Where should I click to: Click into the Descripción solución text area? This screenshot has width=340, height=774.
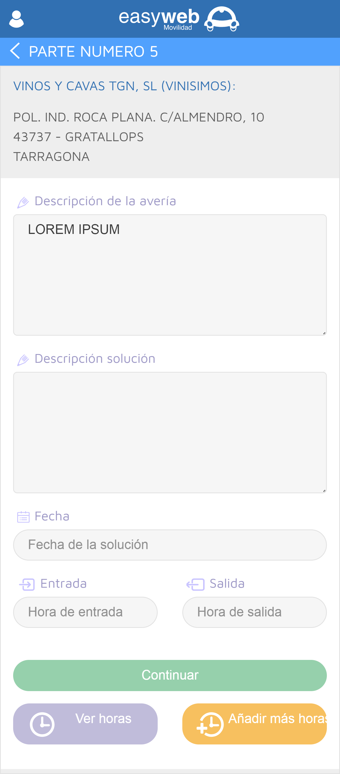pos(170,432)
